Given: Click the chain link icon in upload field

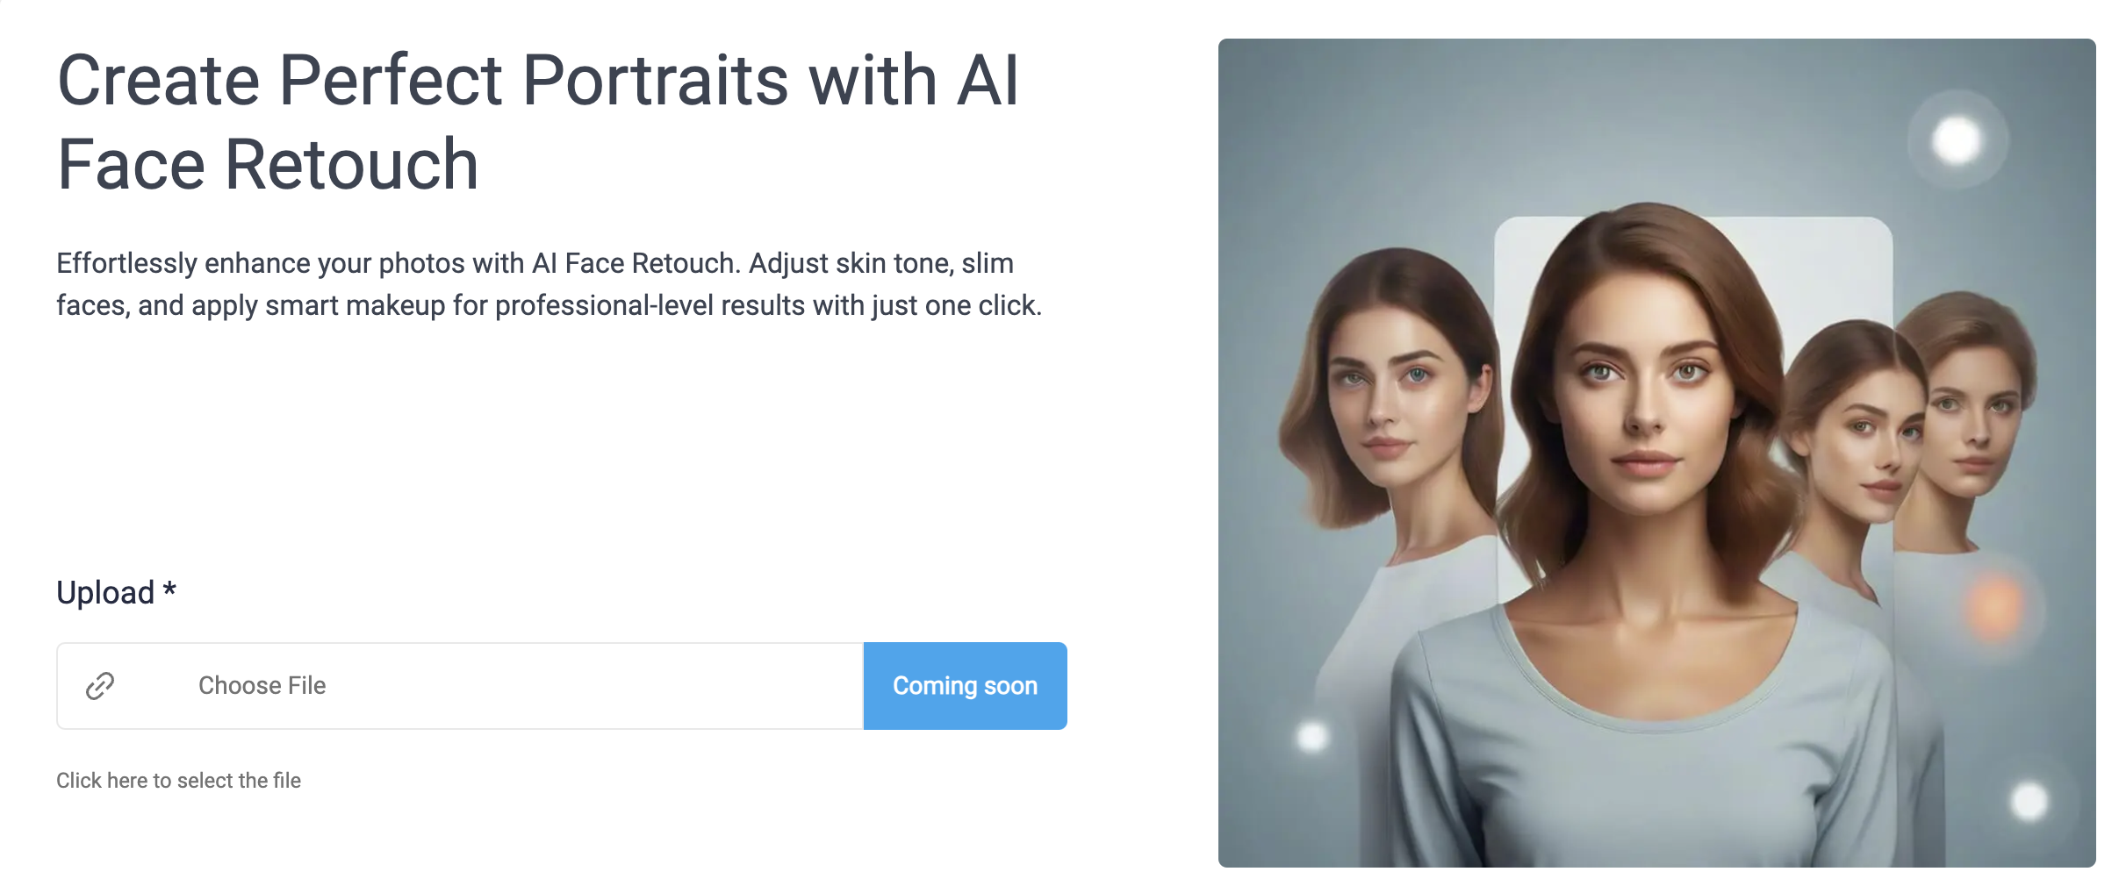Looking at the screenshot, I should click(100, 686).
